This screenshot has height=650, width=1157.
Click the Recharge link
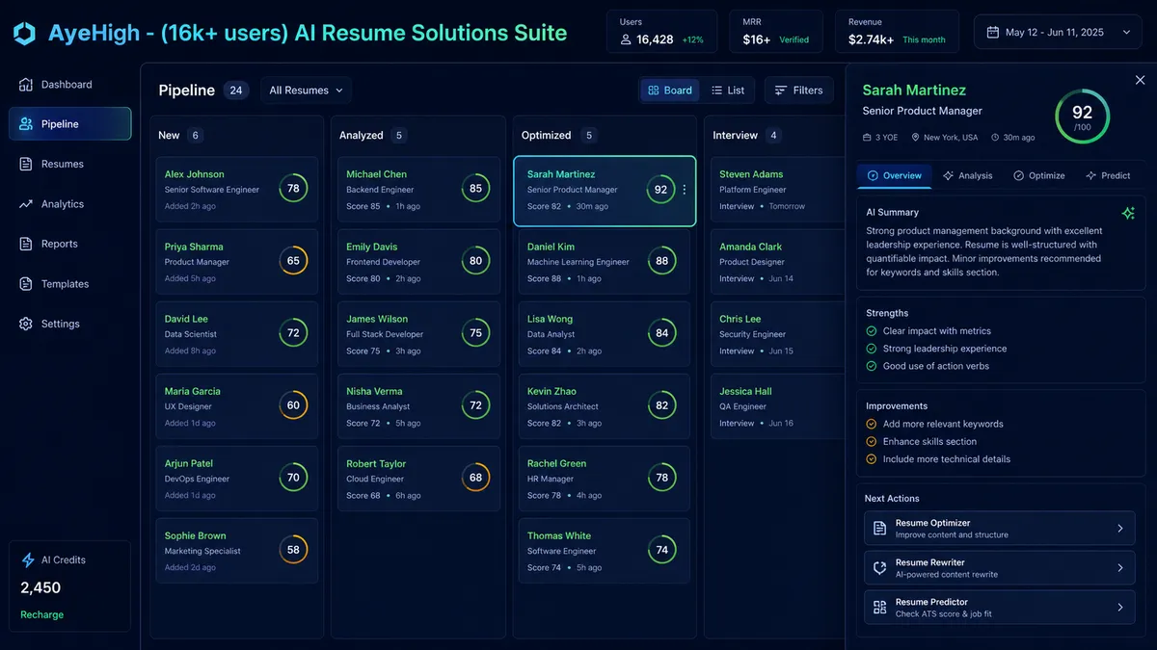point(41,614)
